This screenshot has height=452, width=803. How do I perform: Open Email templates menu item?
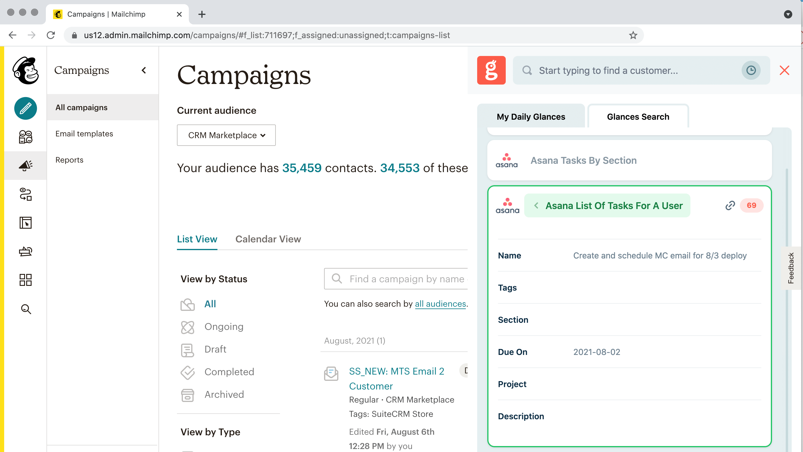click(x=84, y=133)
